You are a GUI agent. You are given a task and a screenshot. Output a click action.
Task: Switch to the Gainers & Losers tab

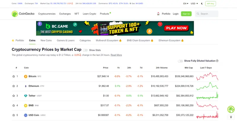pos(66,40)
